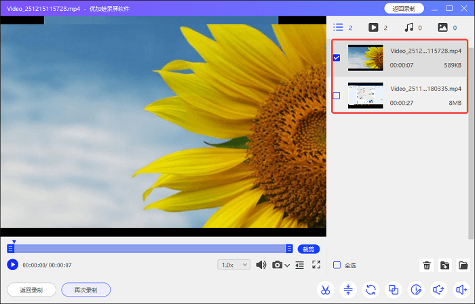Viewport: 475px width, 304px height.
Task: Open the output folder icon
Action: tap(463, 265)
